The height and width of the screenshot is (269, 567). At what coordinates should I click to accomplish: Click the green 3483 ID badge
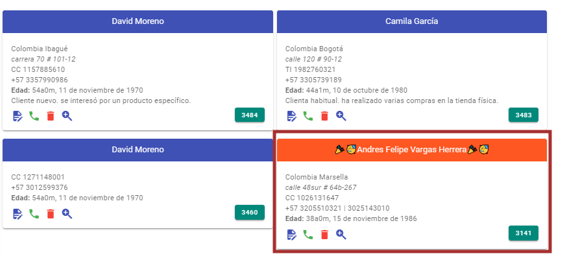524,115
